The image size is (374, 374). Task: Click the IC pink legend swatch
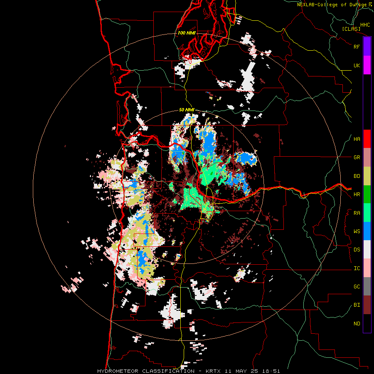pyautogui.click(x=367, y=268)
